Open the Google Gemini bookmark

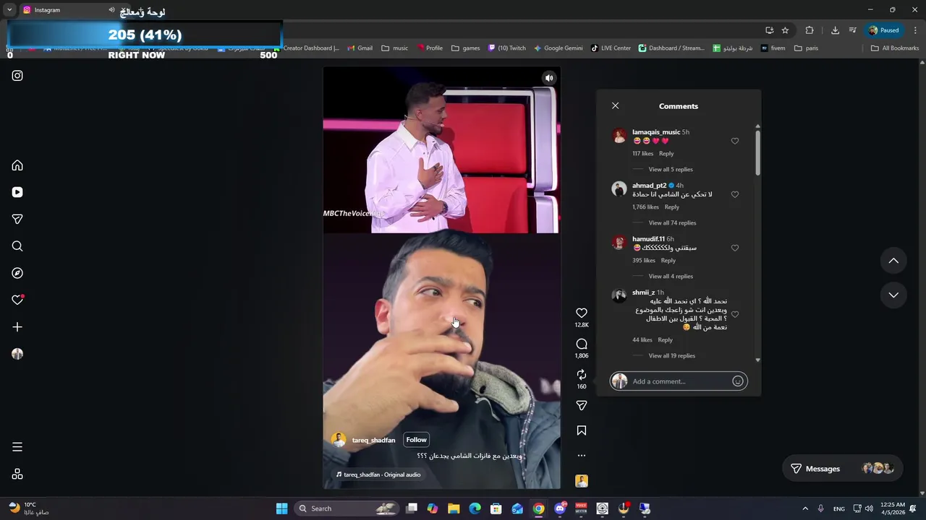pyautogui.click(x=558, y=48)
